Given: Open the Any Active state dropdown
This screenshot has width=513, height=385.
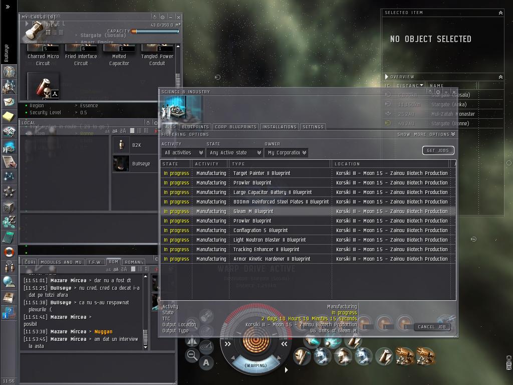Looking at the screenshot, I should pyautogui.click(x=234, y=152).
